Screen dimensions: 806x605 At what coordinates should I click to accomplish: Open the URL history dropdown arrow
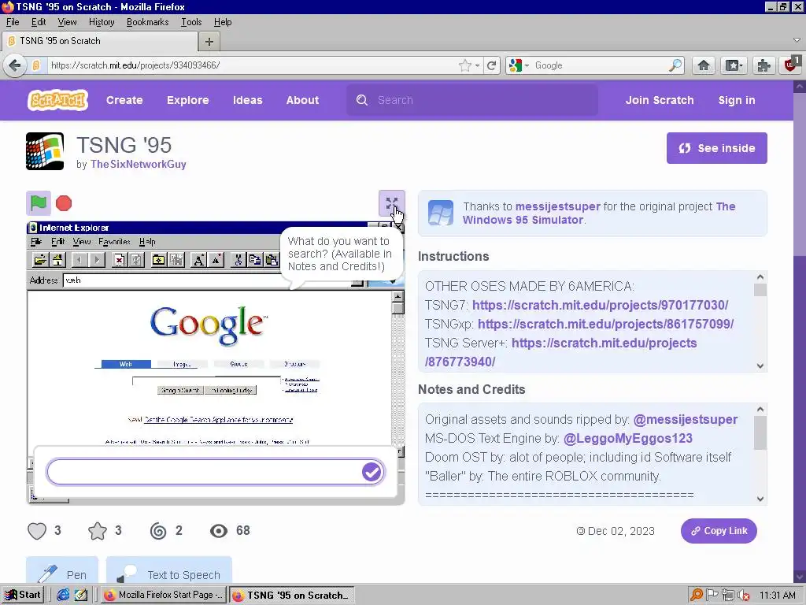[x=478, y=66]
